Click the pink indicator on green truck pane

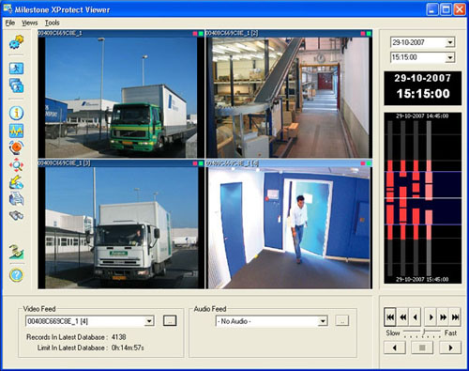pos(195,33)
